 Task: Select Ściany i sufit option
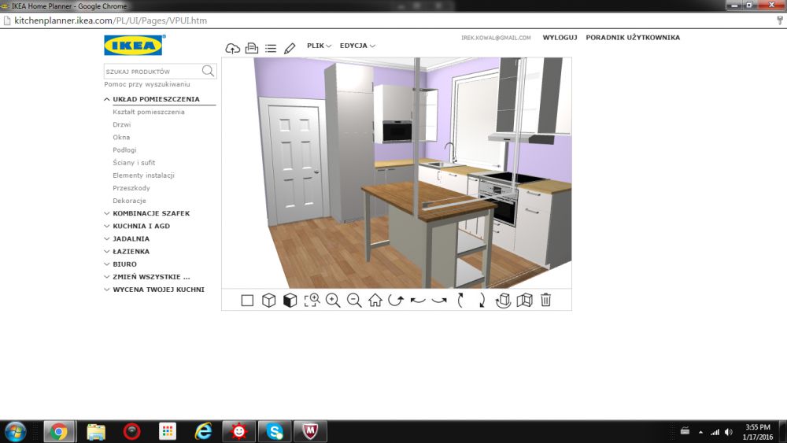(x=134, y=163)
